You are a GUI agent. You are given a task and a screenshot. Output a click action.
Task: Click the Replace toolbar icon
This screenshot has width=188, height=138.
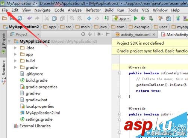click(x=80, y=18)
